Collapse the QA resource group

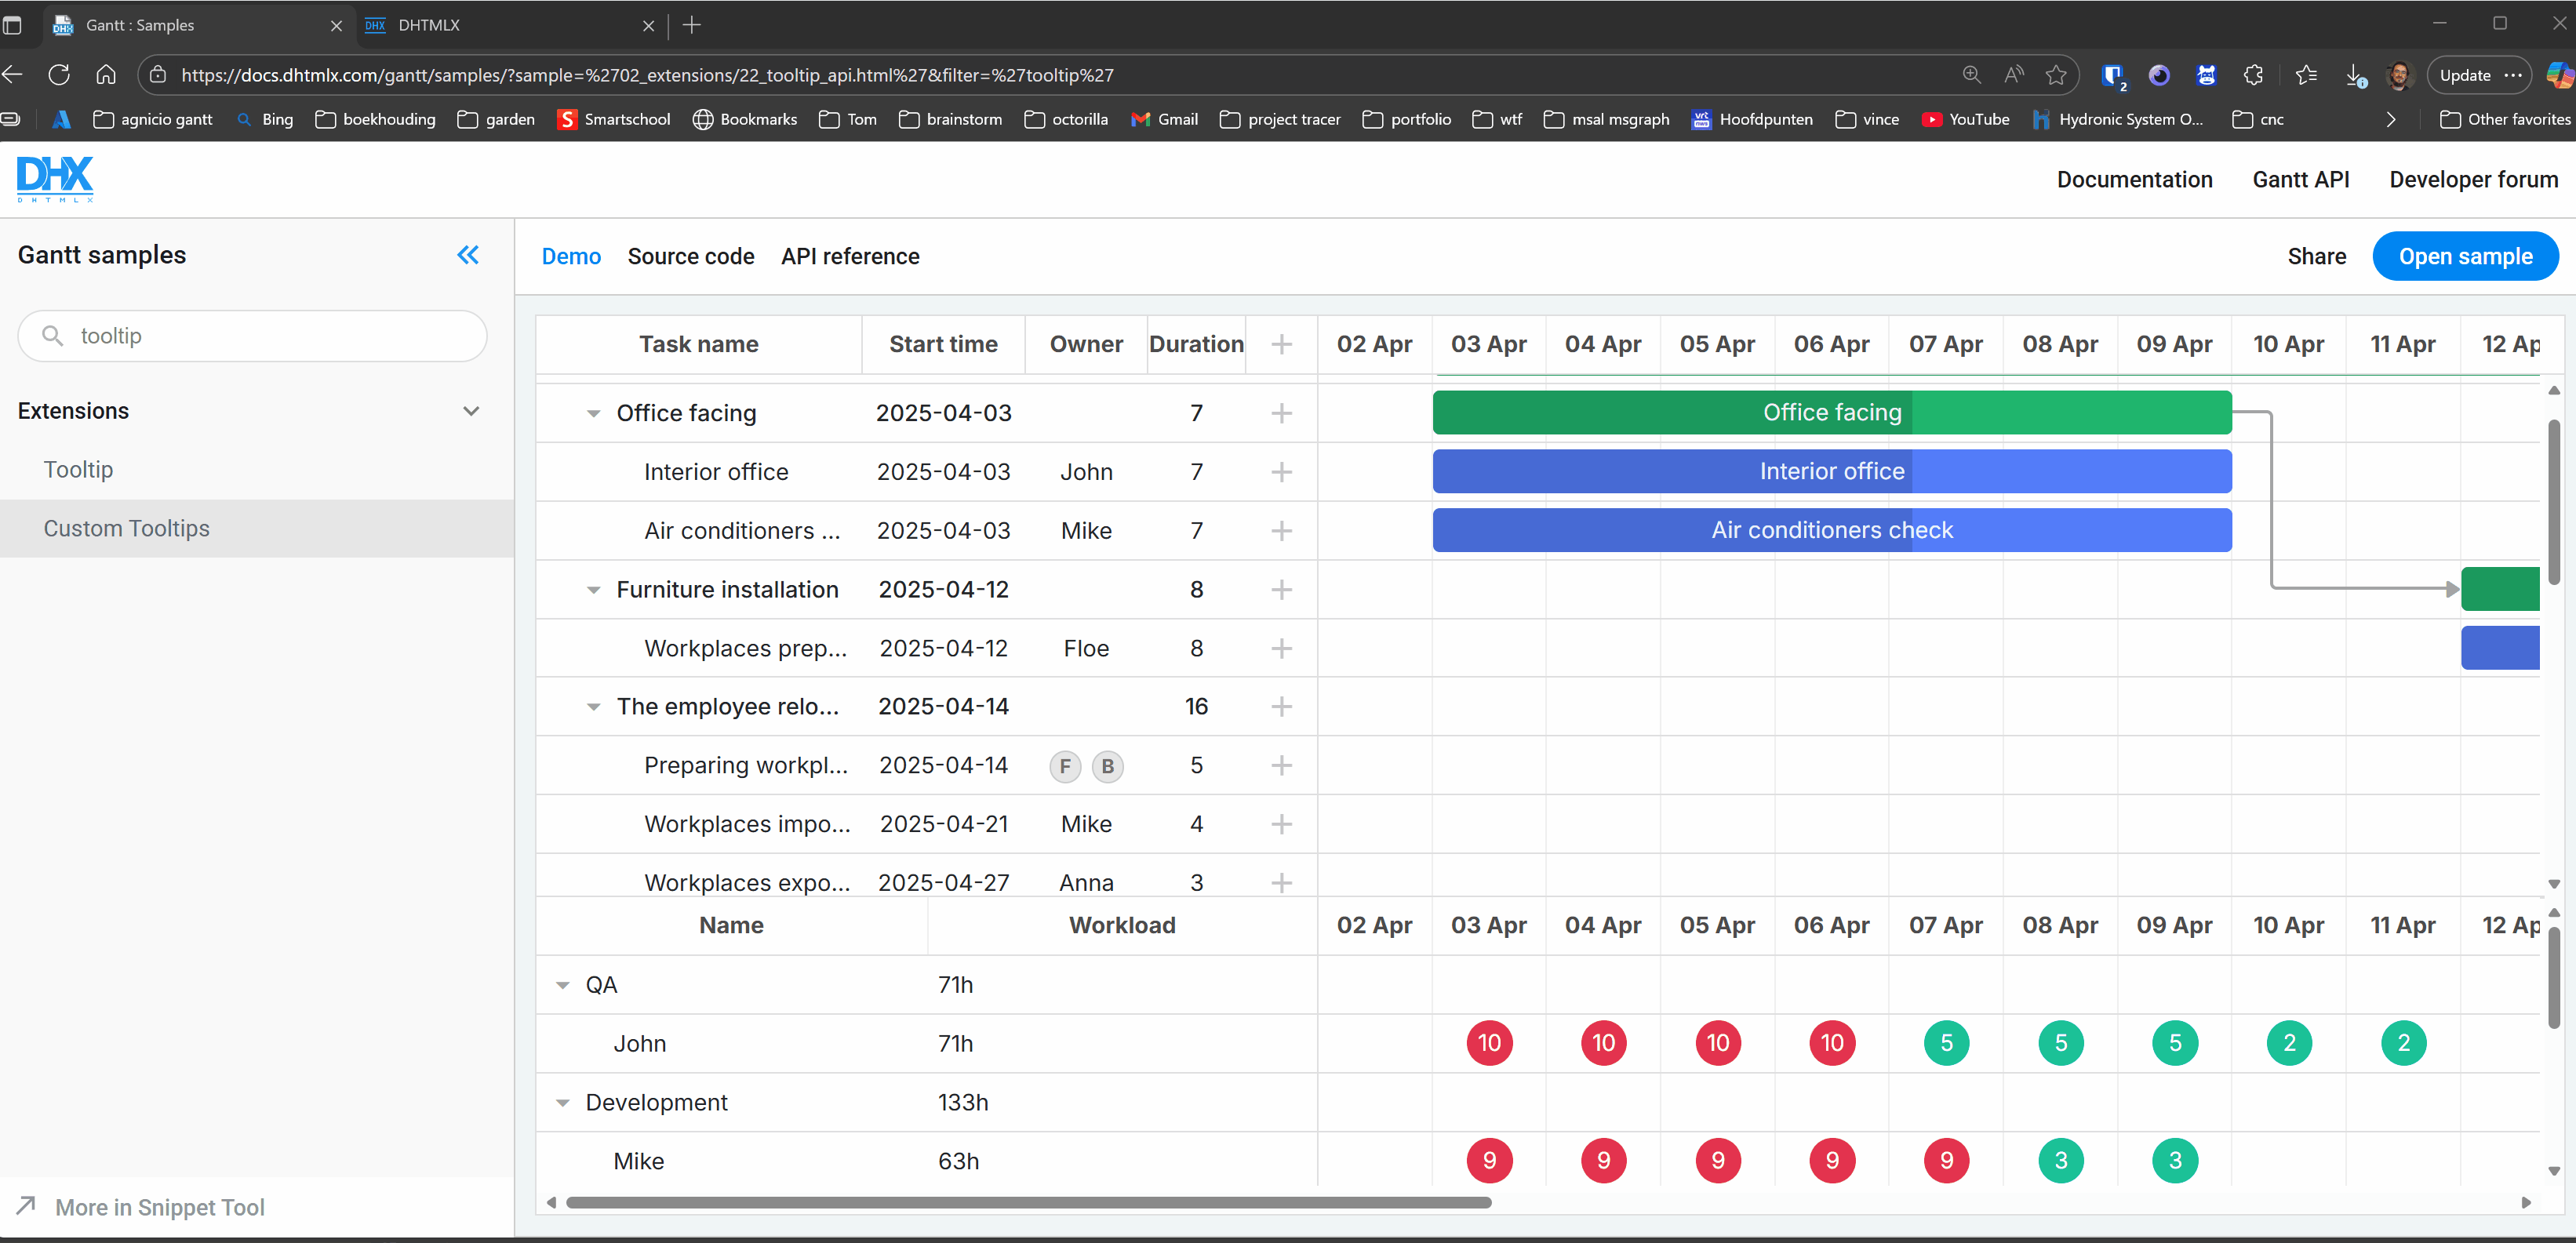pyautogui.click(x=563, y=986)
